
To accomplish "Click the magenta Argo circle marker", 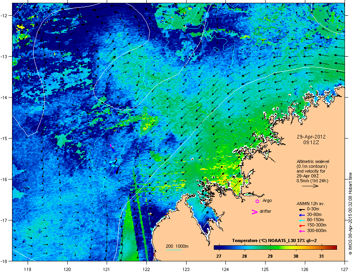I will coord(257,201).
